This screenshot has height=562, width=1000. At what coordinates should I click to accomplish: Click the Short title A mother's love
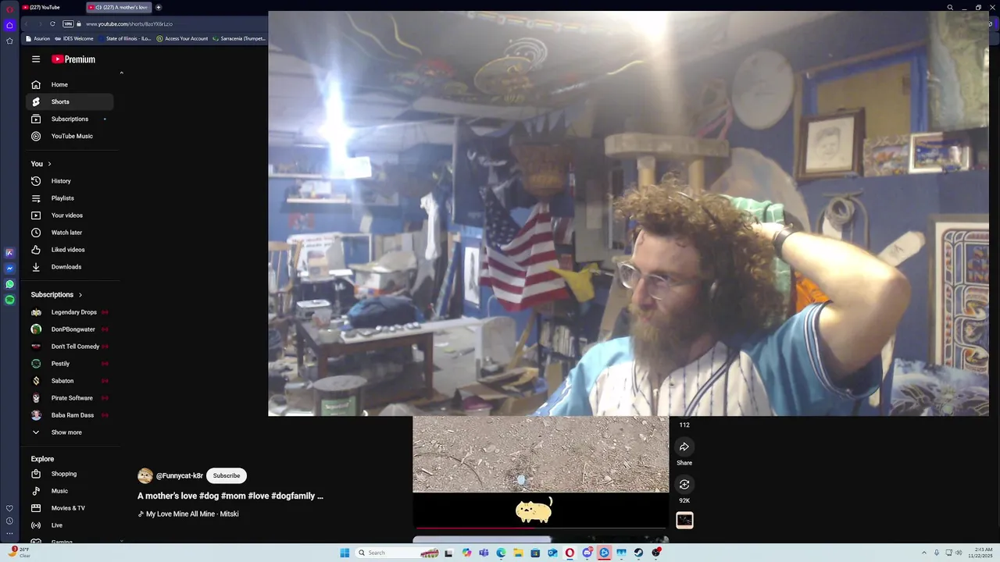tap(230, 496)
